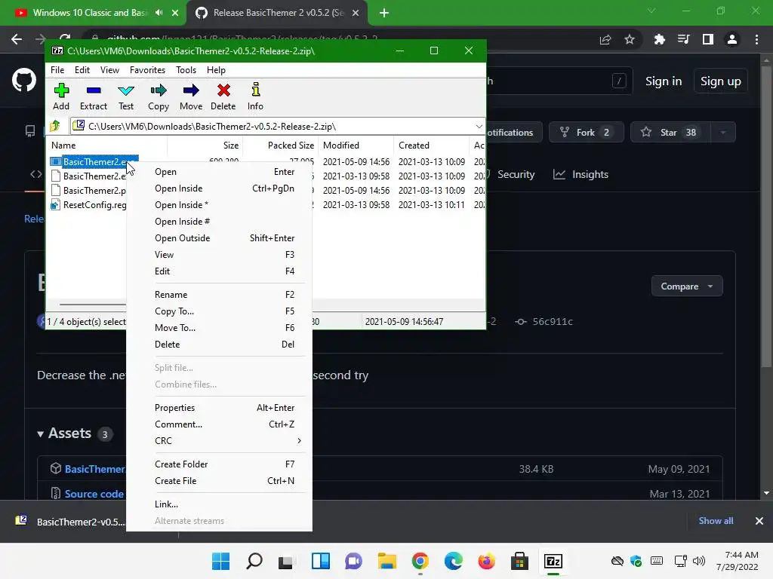Select Properties in the context menu

220,408
